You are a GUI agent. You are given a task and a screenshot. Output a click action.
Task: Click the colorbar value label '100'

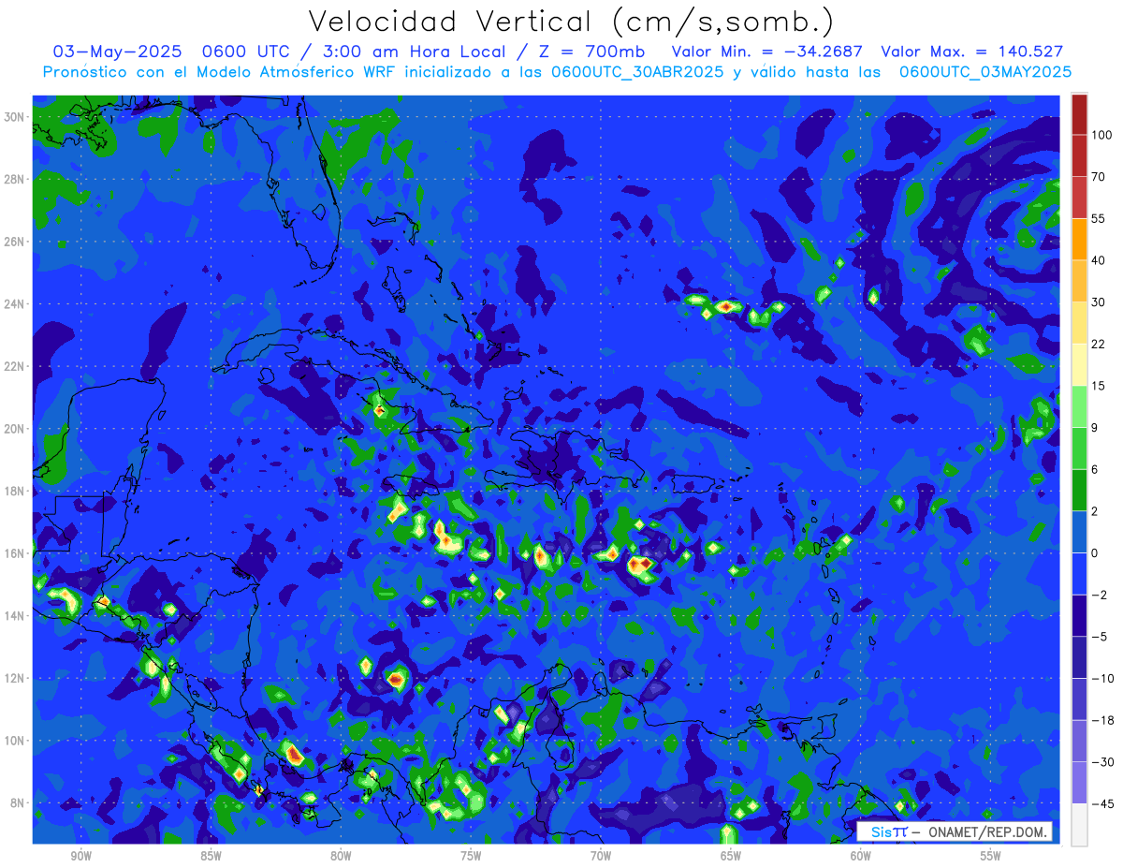[1101, 135]
